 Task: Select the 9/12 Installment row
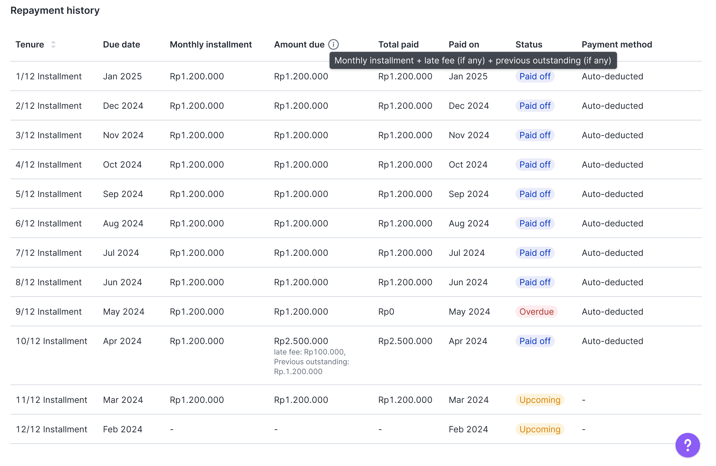tap(48, 312)
